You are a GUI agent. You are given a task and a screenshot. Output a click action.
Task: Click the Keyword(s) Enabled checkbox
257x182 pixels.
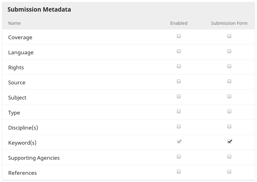pyautogui.click(x=179, y=142)
